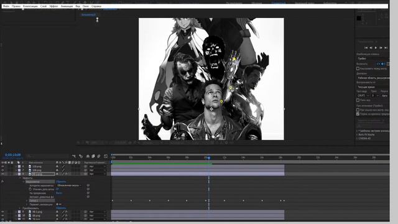This screenshot has width=398, height=224.
Task: Open the graph editor icon
Action: point(106,156)
